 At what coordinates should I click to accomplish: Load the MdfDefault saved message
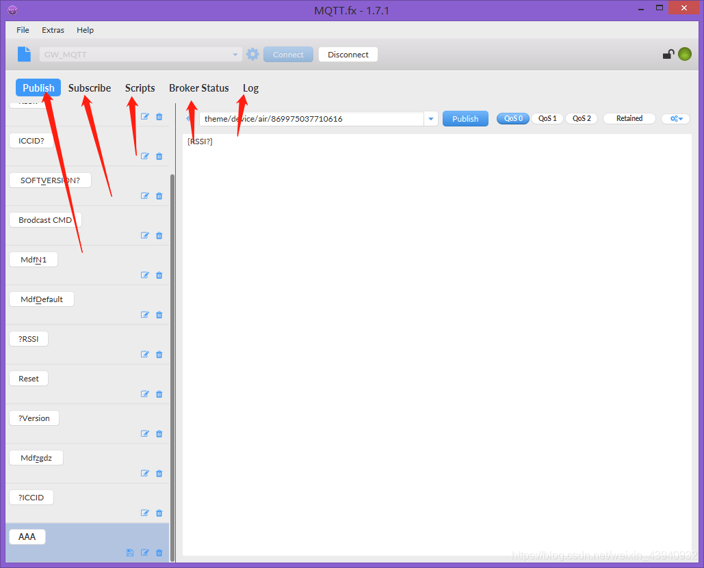coord(42,299)
